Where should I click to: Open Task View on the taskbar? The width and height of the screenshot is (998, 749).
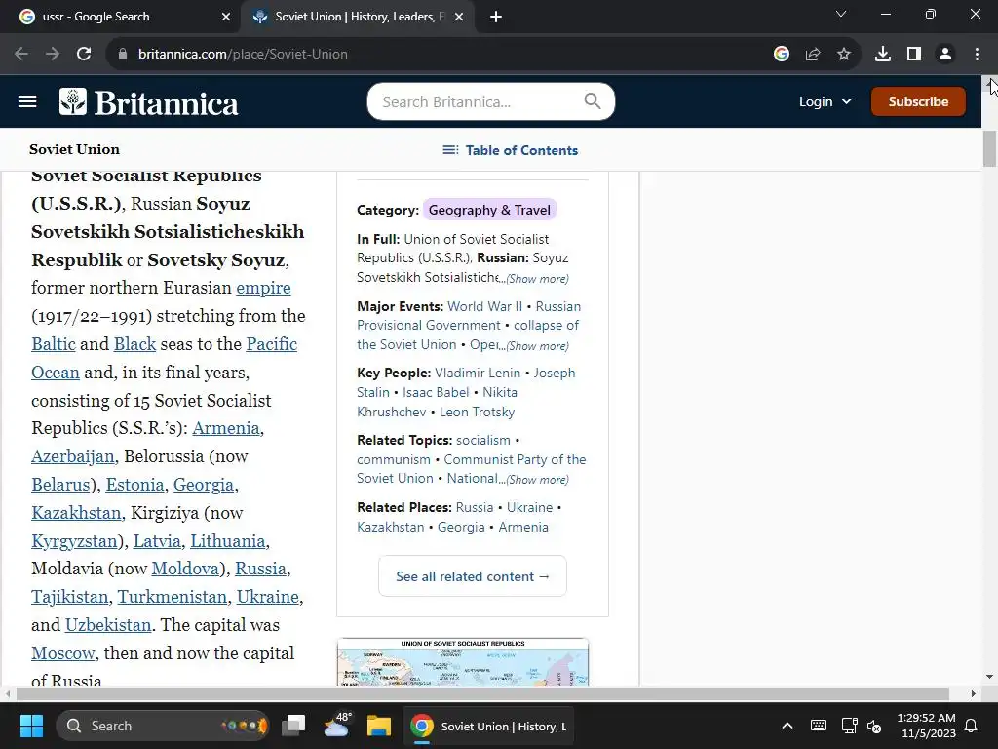tap(294, 726)
